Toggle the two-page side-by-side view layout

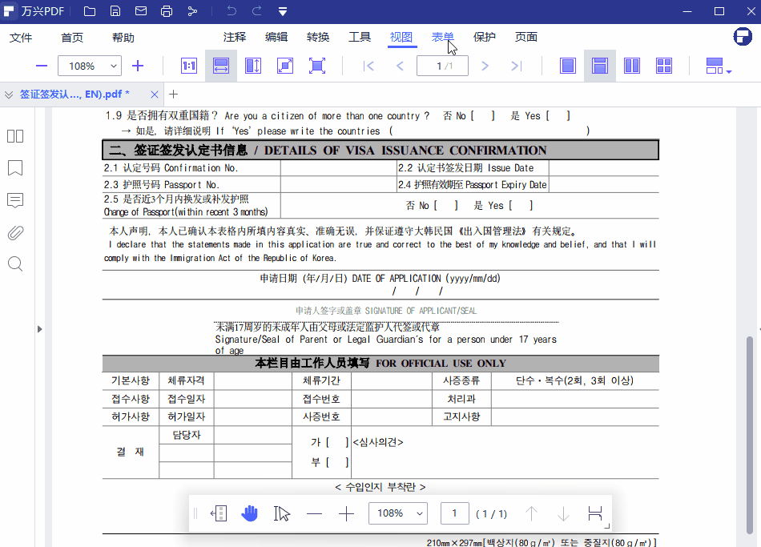click(x=631, y=66)
